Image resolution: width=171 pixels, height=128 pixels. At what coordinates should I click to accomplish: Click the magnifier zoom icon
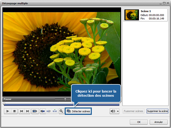(61, 111)
